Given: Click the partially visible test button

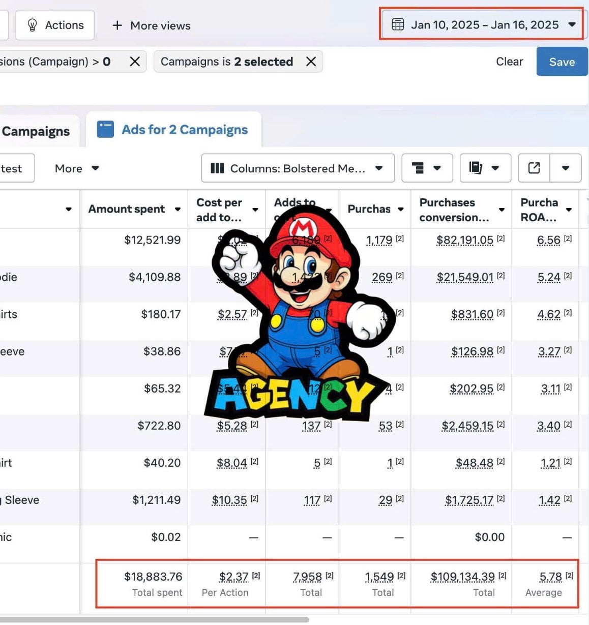Looking at the screenshot, I should pyautogui.click(x=17, y=168).
